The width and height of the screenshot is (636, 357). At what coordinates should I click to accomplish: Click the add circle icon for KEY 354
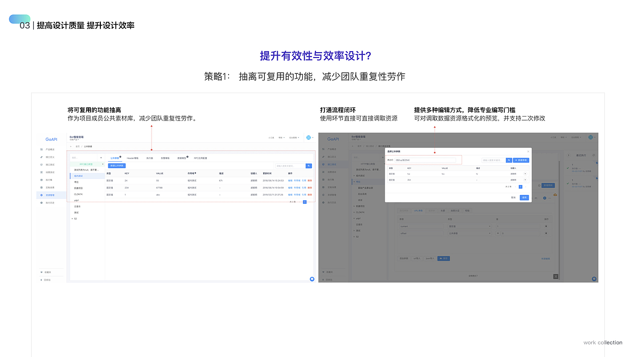click(x=525, y=180)
